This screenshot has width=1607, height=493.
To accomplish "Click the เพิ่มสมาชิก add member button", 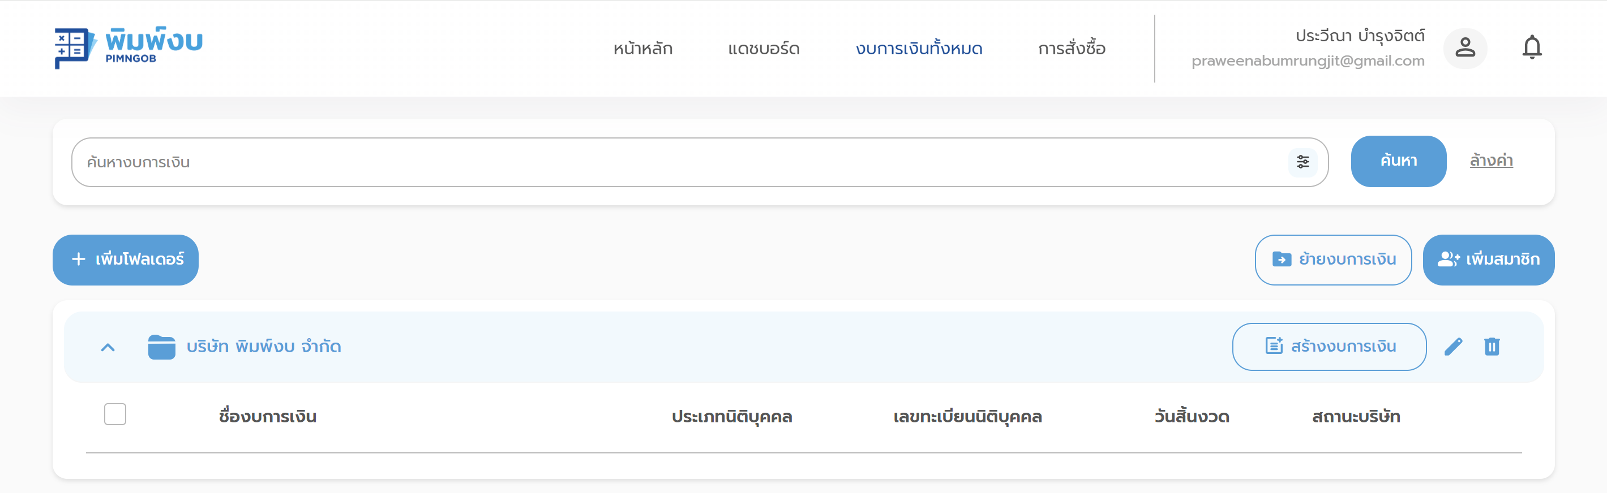I will [x=1488, y=260].
